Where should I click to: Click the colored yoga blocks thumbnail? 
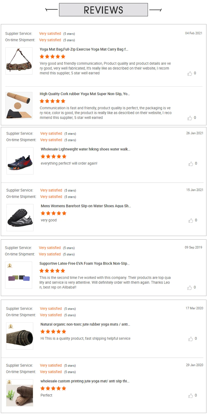[x=19, y=275]
